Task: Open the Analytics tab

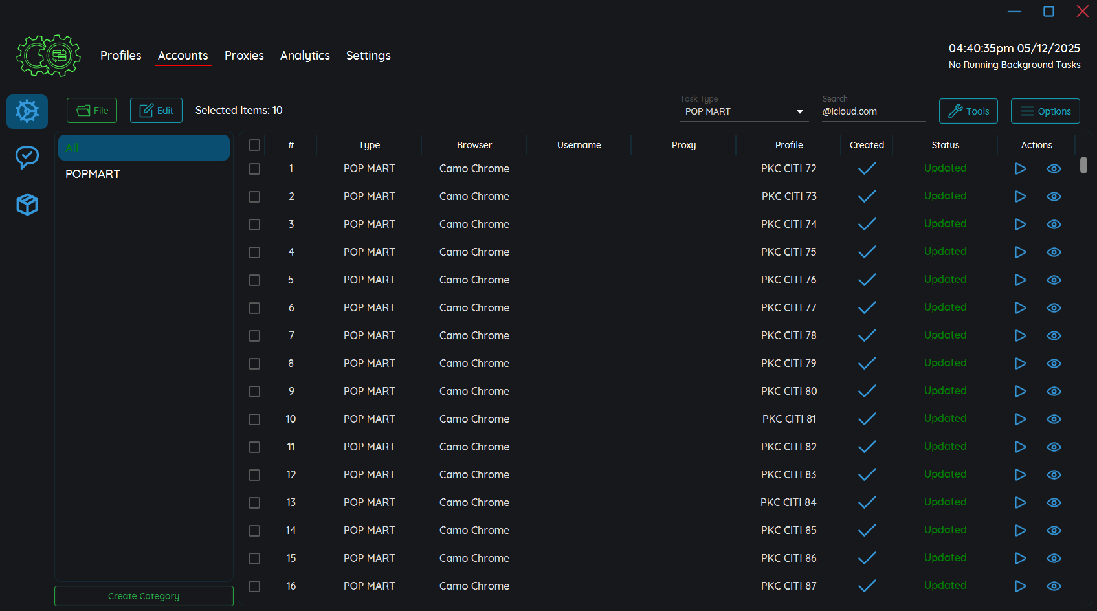Action: tap(305, 56)
